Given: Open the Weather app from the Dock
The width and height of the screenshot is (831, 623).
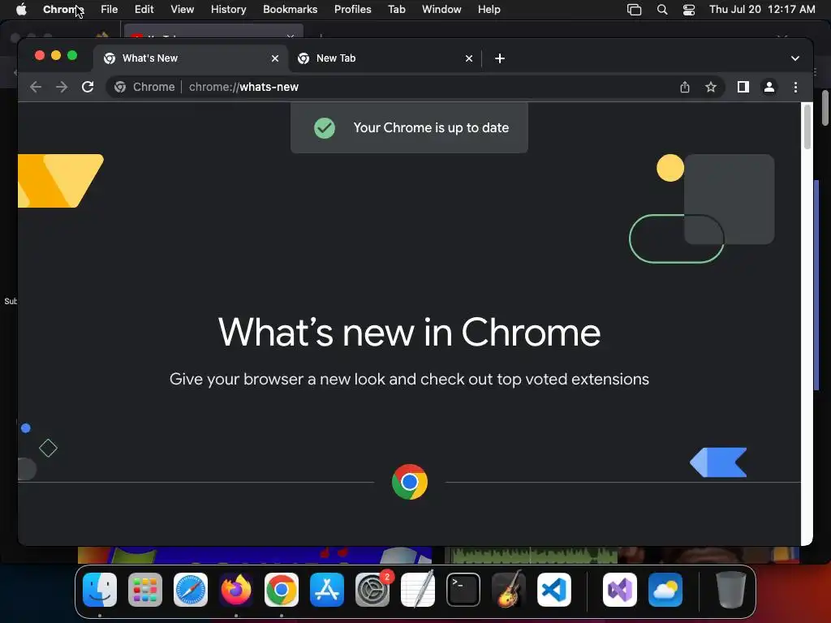Looking at the screenshot, I should click(665, 590).
